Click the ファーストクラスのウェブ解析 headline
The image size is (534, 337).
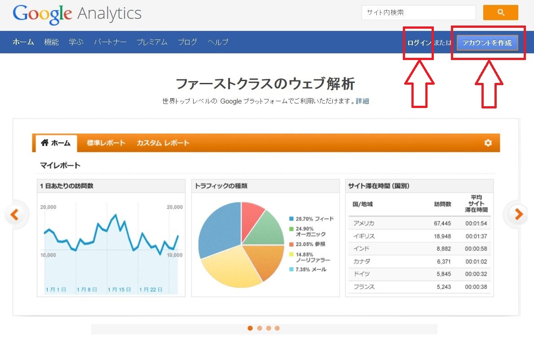point(265,83)
